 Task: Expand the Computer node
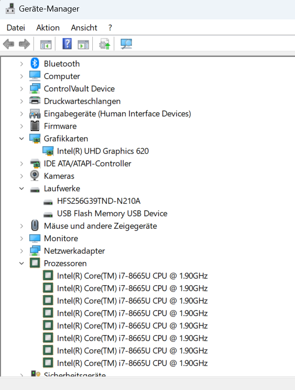tap(22, 76)
